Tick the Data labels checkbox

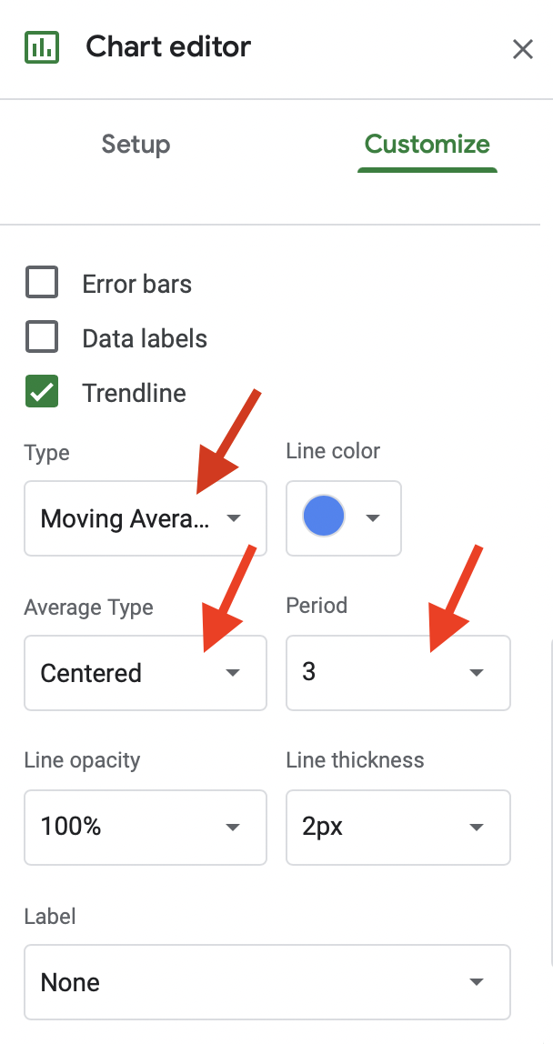(42, 336)
